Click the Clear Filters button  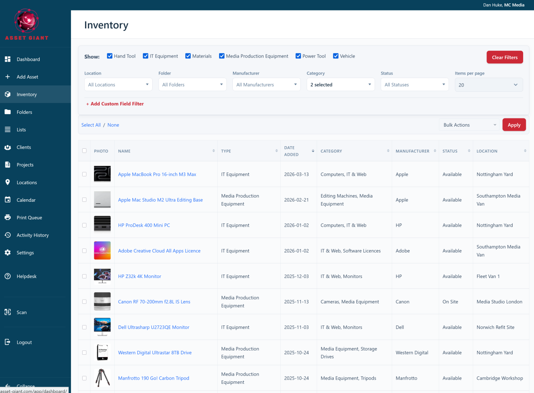pos(505,58)
